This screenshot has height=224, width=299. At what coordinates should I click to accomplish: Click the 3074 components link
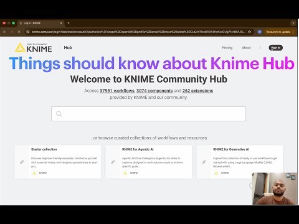(154, 91)
